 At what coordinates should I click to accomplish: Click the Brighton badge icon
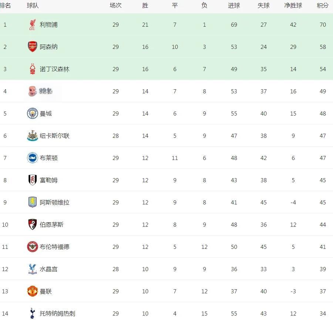point(33,158)
